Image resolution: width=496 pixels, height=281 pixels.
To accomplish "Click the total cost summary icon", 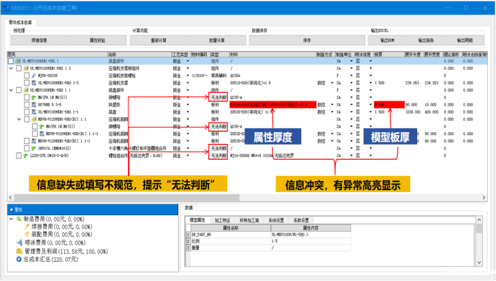I will point(19,259).
